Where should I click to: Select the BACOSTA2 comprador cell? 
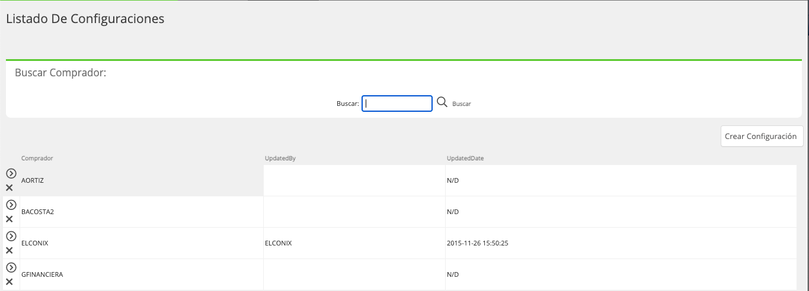(x=142, y=212)
